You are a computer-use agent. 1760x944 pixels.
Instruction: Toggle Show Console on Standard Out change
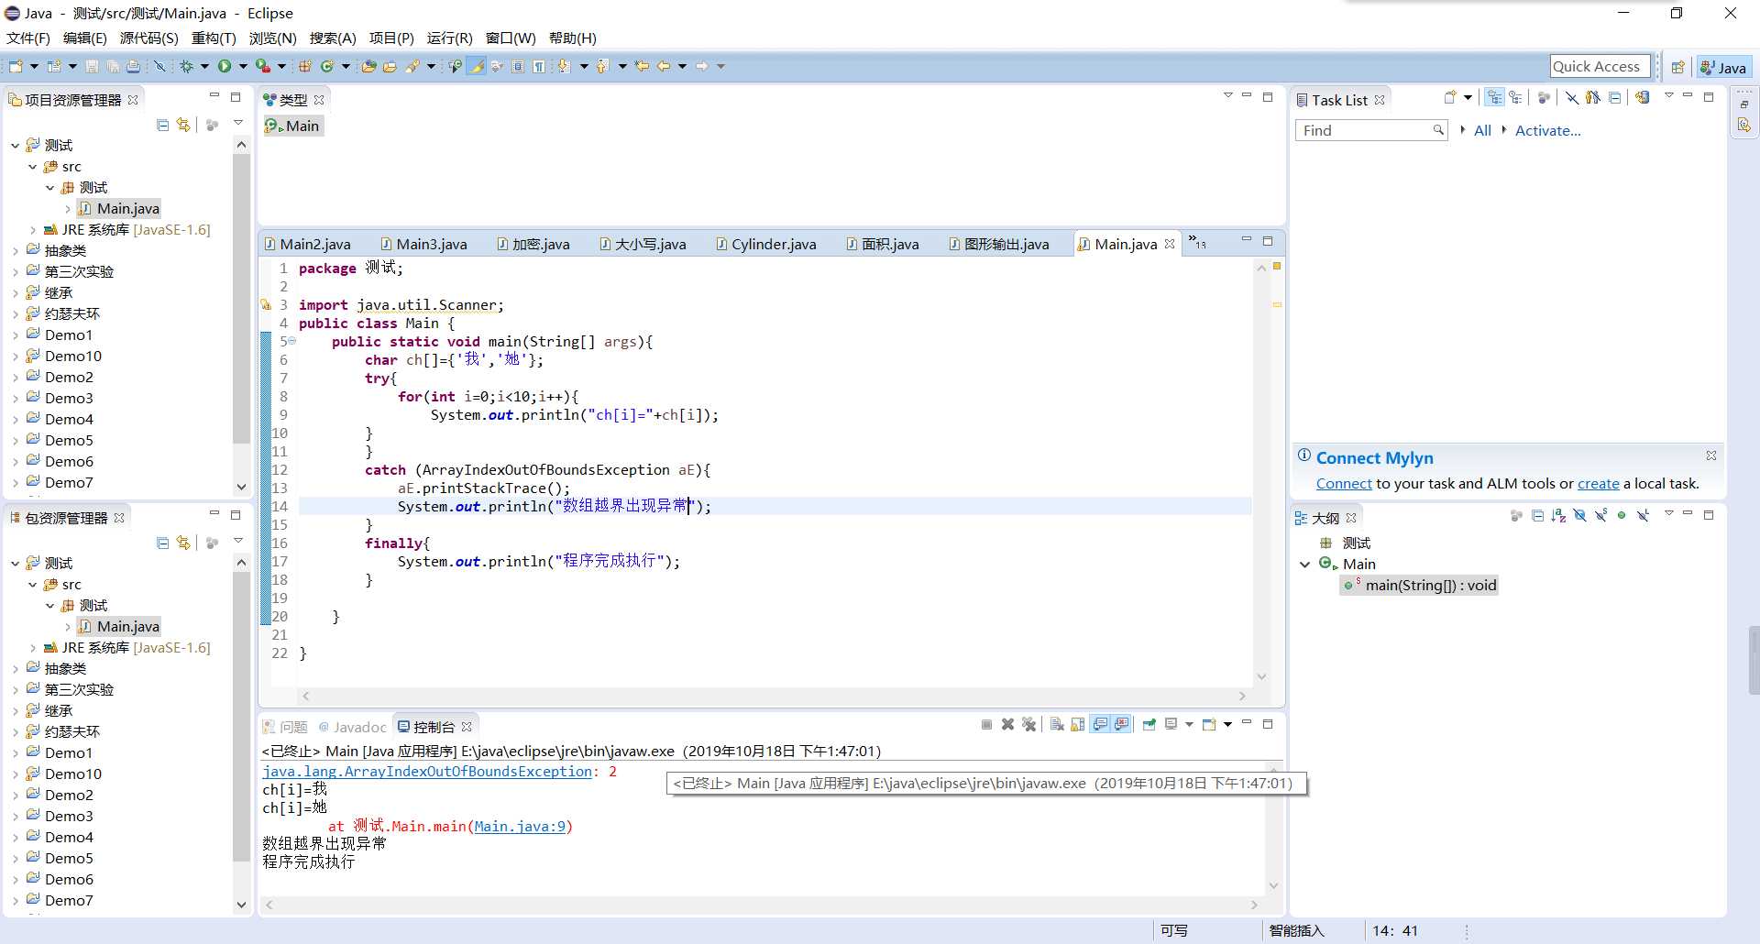pos(1100,724)
